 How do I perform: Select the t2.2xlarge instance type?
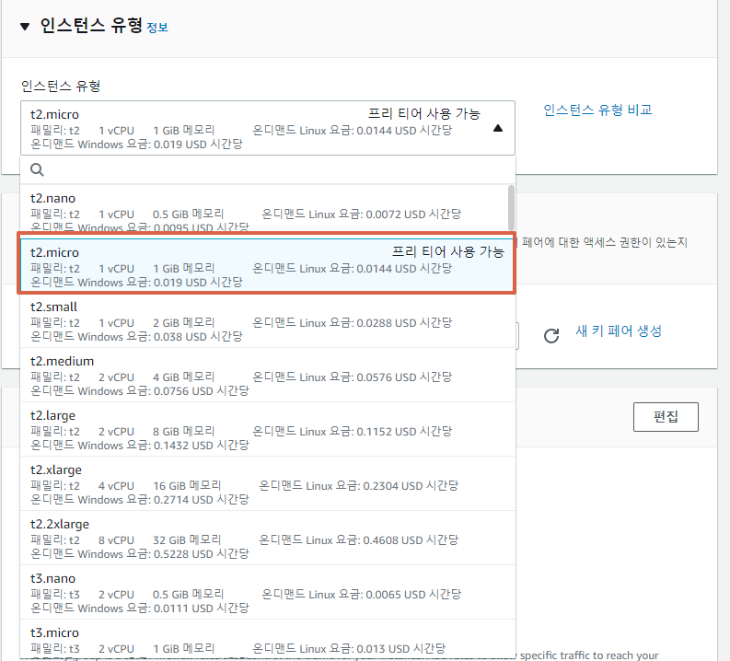268,539
